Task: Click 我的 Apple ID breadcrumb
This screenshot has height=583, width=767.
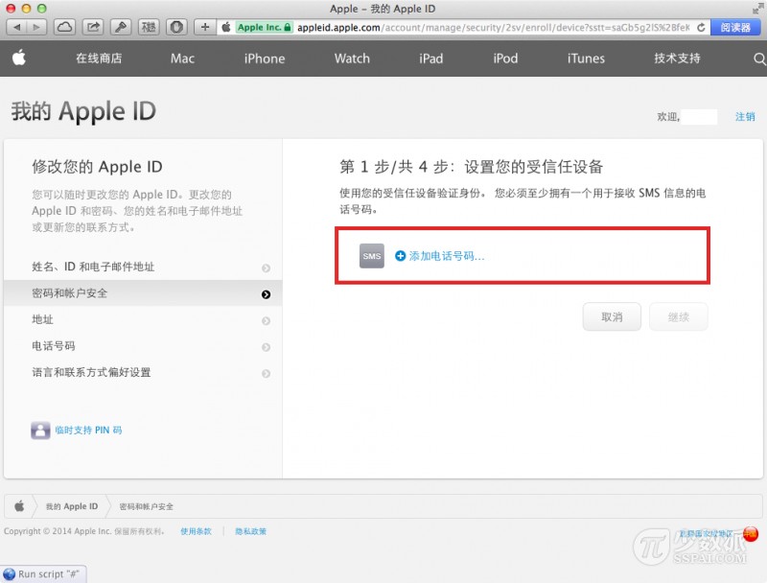Action: point(72,506)
